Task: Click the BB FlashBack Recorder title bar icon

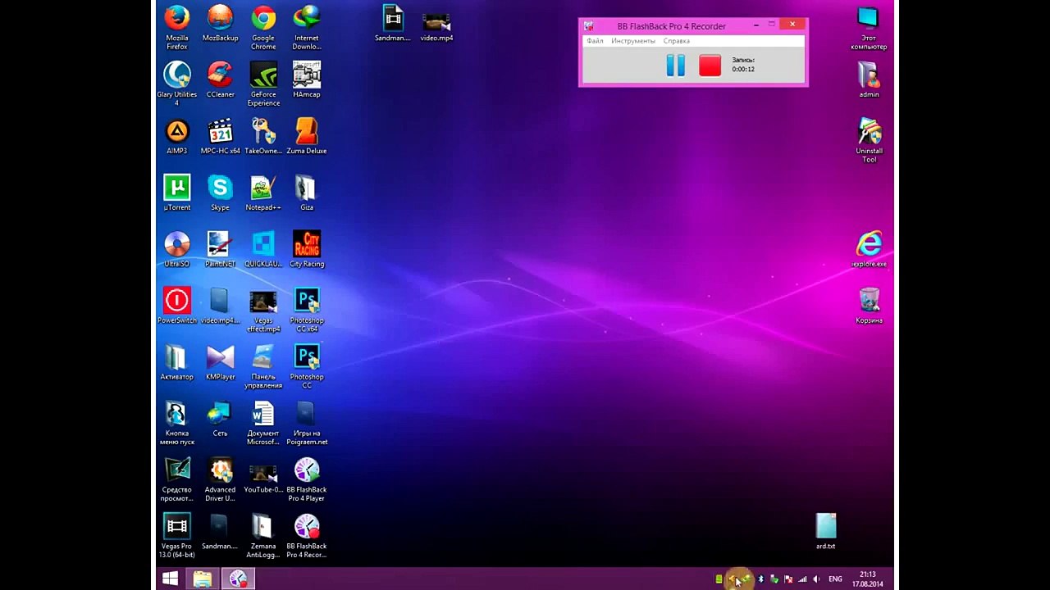Action: point(589,26)
